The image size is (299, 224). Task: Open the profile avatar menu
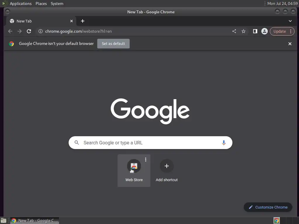click(265, 31)
